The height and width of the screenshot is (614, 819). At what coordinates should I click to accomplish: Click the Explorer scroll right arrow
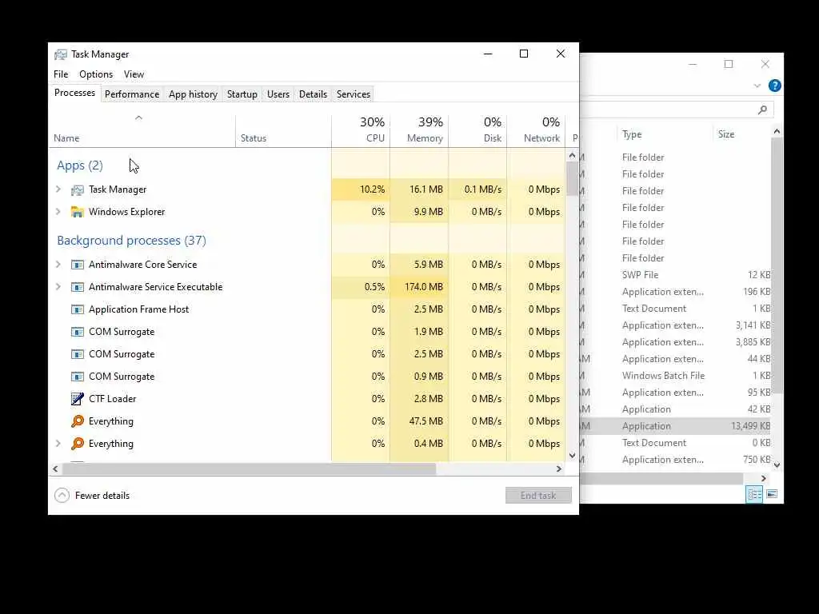(764, 478)
